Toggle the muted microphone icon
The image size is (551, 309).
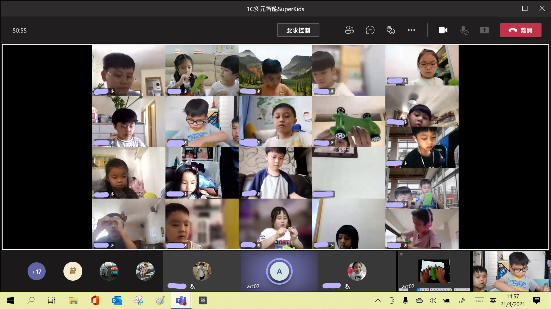(x=464, y=30)
